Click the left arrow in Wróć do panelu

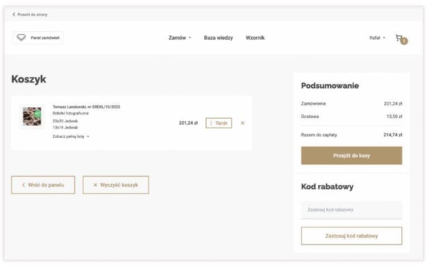click(x=24, y=185)
